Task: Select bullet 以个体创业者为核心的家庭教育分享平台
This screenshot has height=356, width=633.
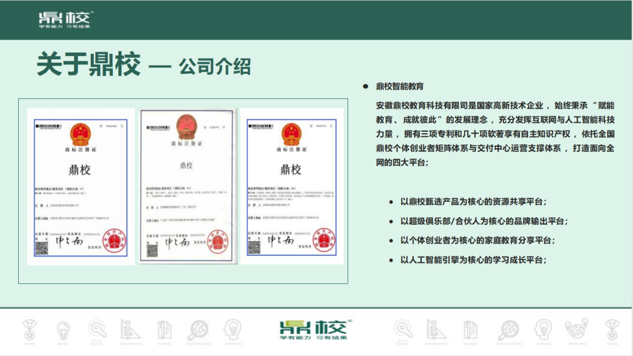Action: (478, 240)
